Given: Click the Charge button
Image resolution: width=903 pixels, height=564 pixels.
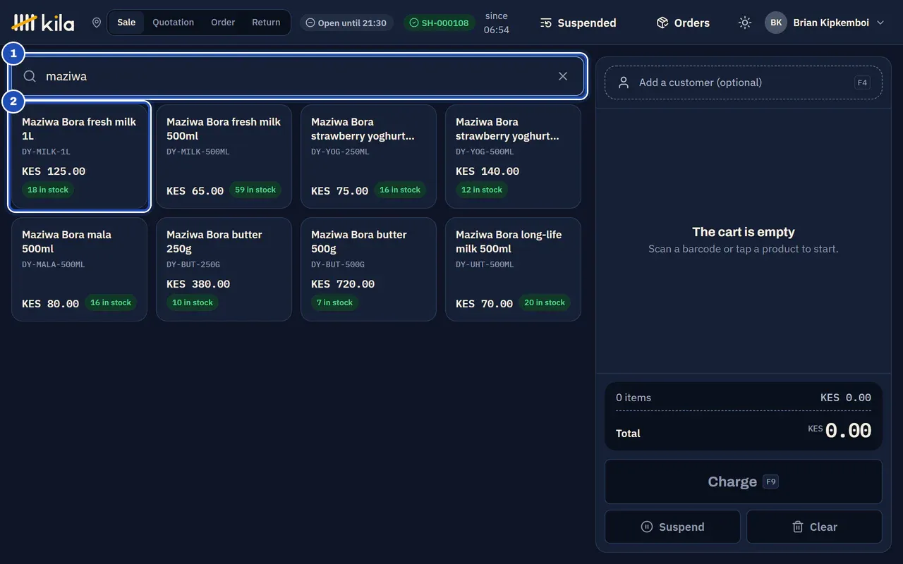Looking at the screenshot, I should click(744, 482).
